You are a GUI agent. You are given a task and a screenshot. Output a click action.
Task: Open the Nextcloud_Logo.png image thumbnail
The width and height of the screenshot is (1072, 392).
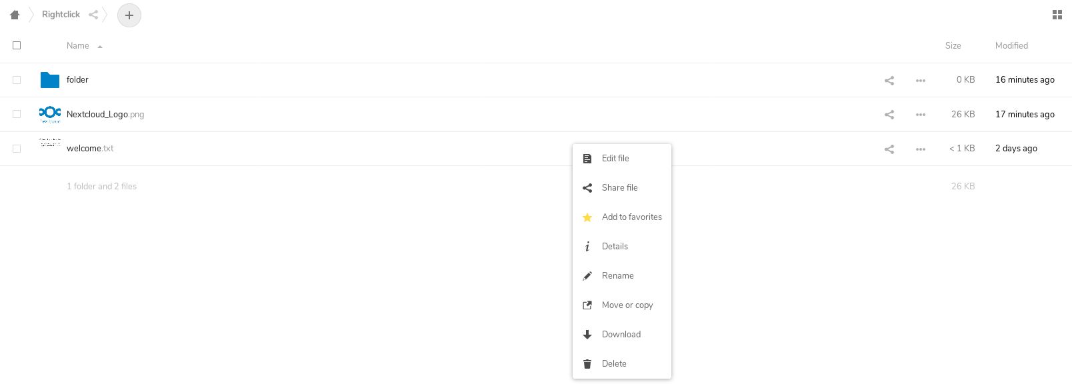[x=50, y=114]
